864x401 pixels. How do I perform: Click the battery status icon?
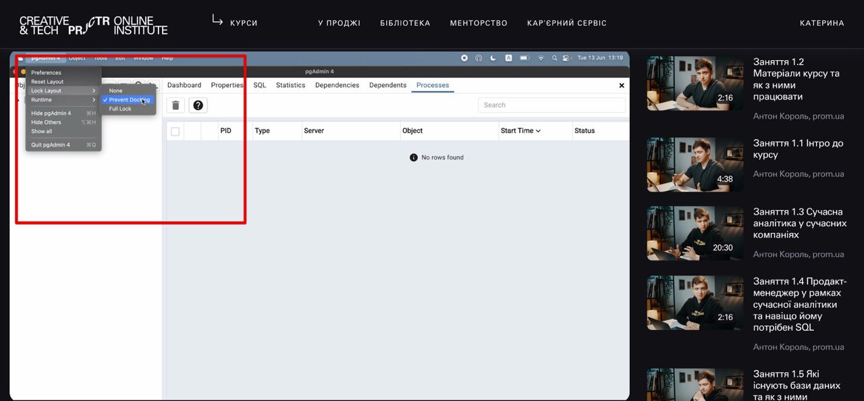[x=524, y=58]
